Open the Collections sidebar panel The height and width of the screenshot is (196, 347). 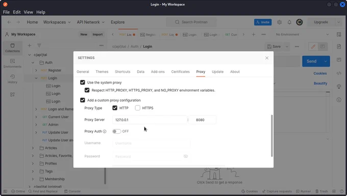click(12, 48)
